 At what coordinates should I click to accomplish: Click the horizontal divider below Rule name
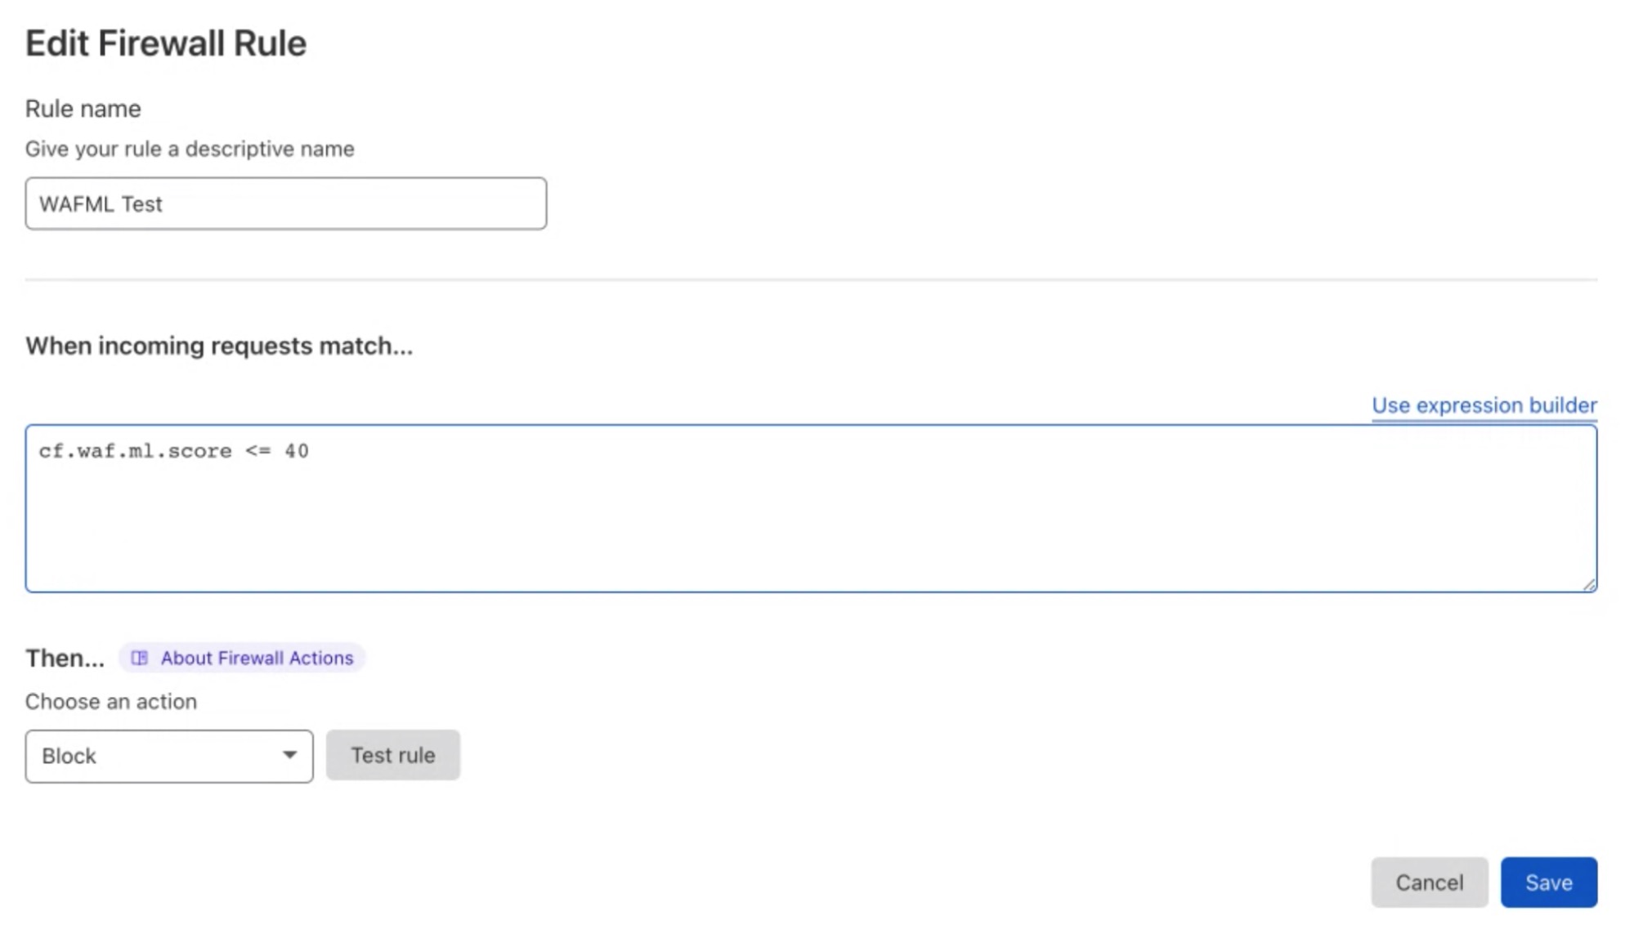pos(809,279)
